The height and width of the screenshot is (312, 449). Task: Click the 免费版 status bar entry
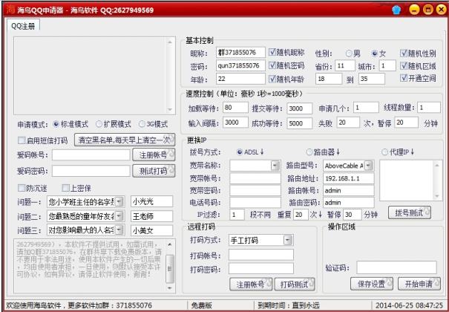coord(202,305)
